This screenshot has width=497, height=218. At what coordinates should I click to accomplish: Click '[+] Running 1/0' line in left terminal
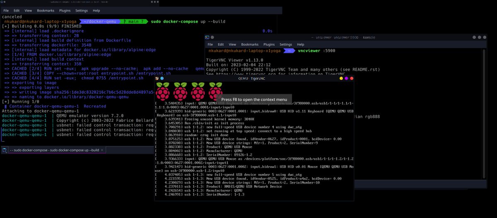pos(21,102)
